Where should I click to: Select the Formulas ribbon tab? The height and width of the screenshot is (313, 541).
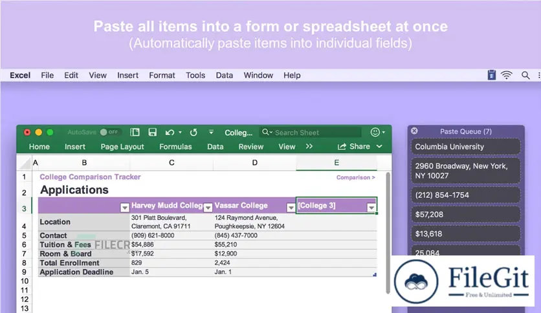[175, 147]
